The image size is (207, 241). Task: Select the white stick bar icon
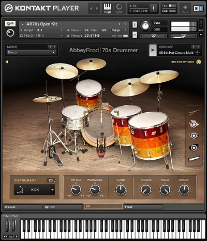[x=194, y=159]
